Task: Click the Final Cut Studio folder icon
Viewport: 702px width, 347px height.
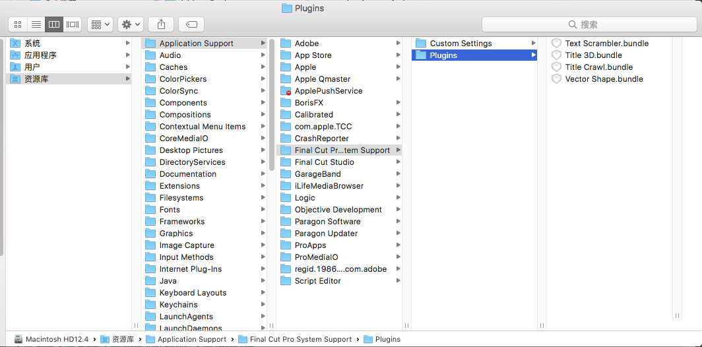Action: coord(286,162)
